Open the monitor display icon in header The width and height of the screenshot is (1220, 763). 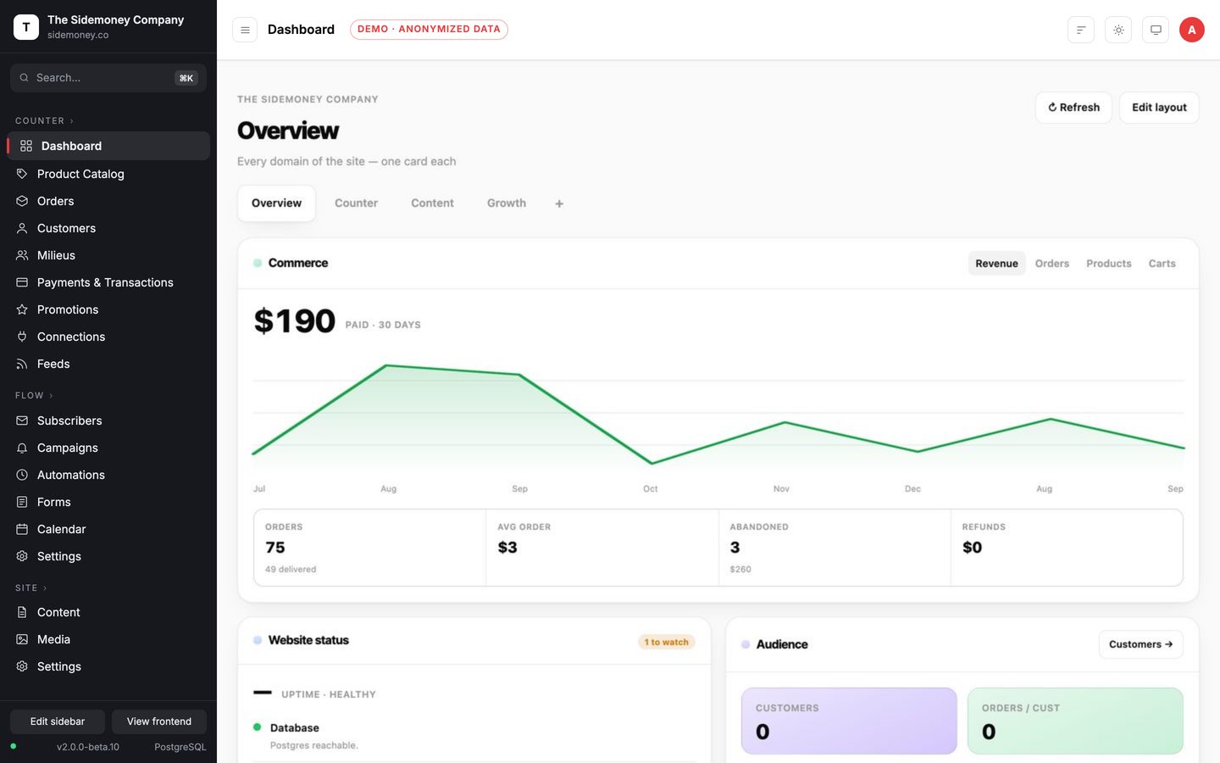(x=1156, y=30)
